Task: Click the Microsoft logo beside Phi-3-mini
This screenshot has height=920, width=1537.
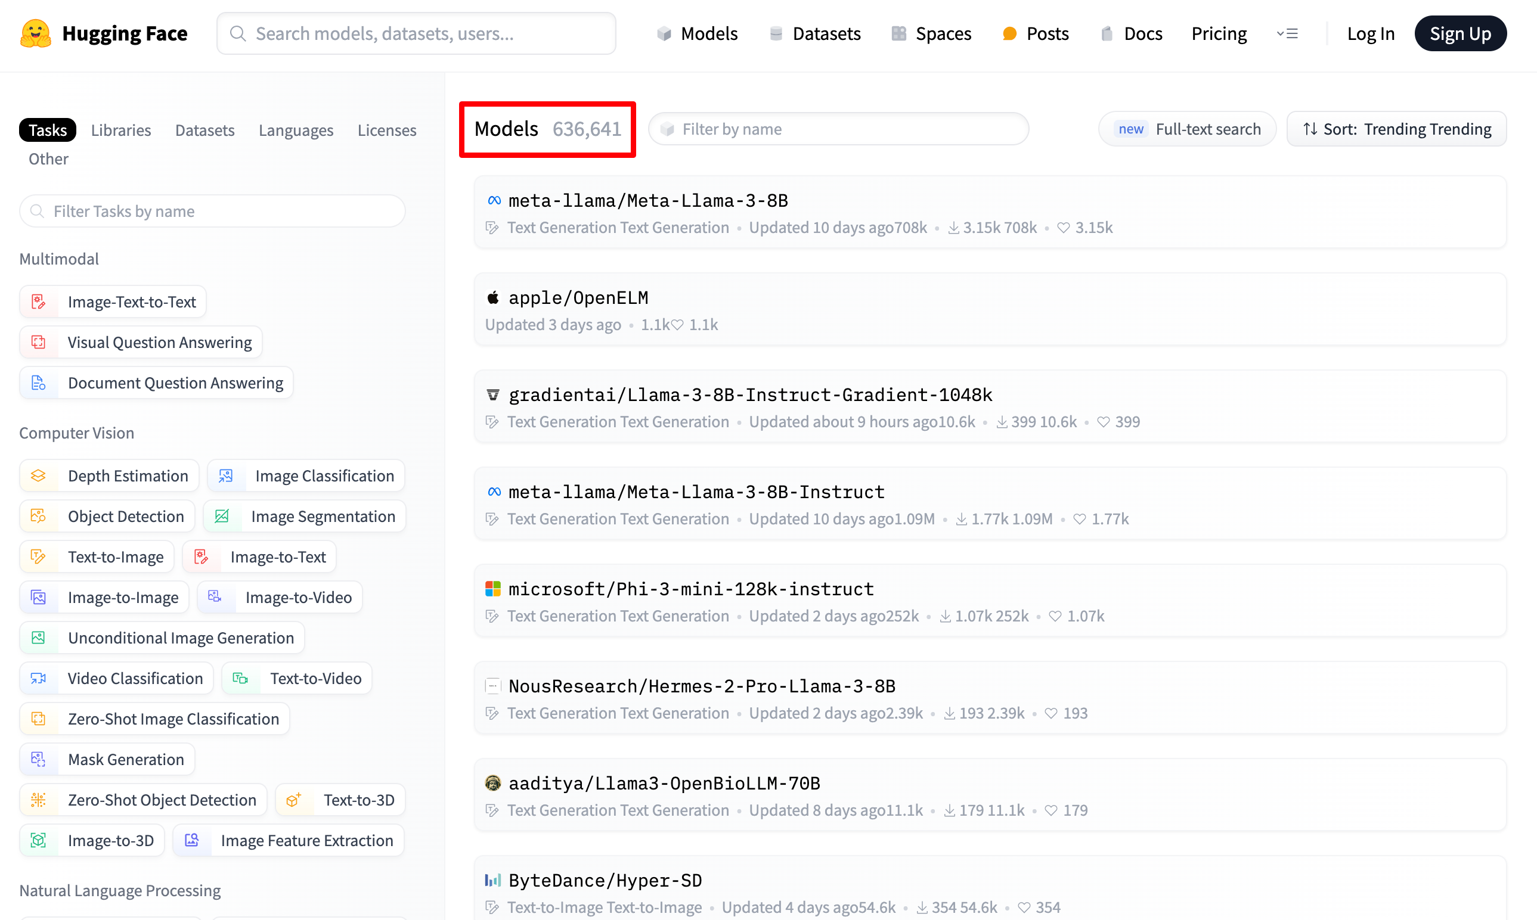Action: click(x=493, y=588)
